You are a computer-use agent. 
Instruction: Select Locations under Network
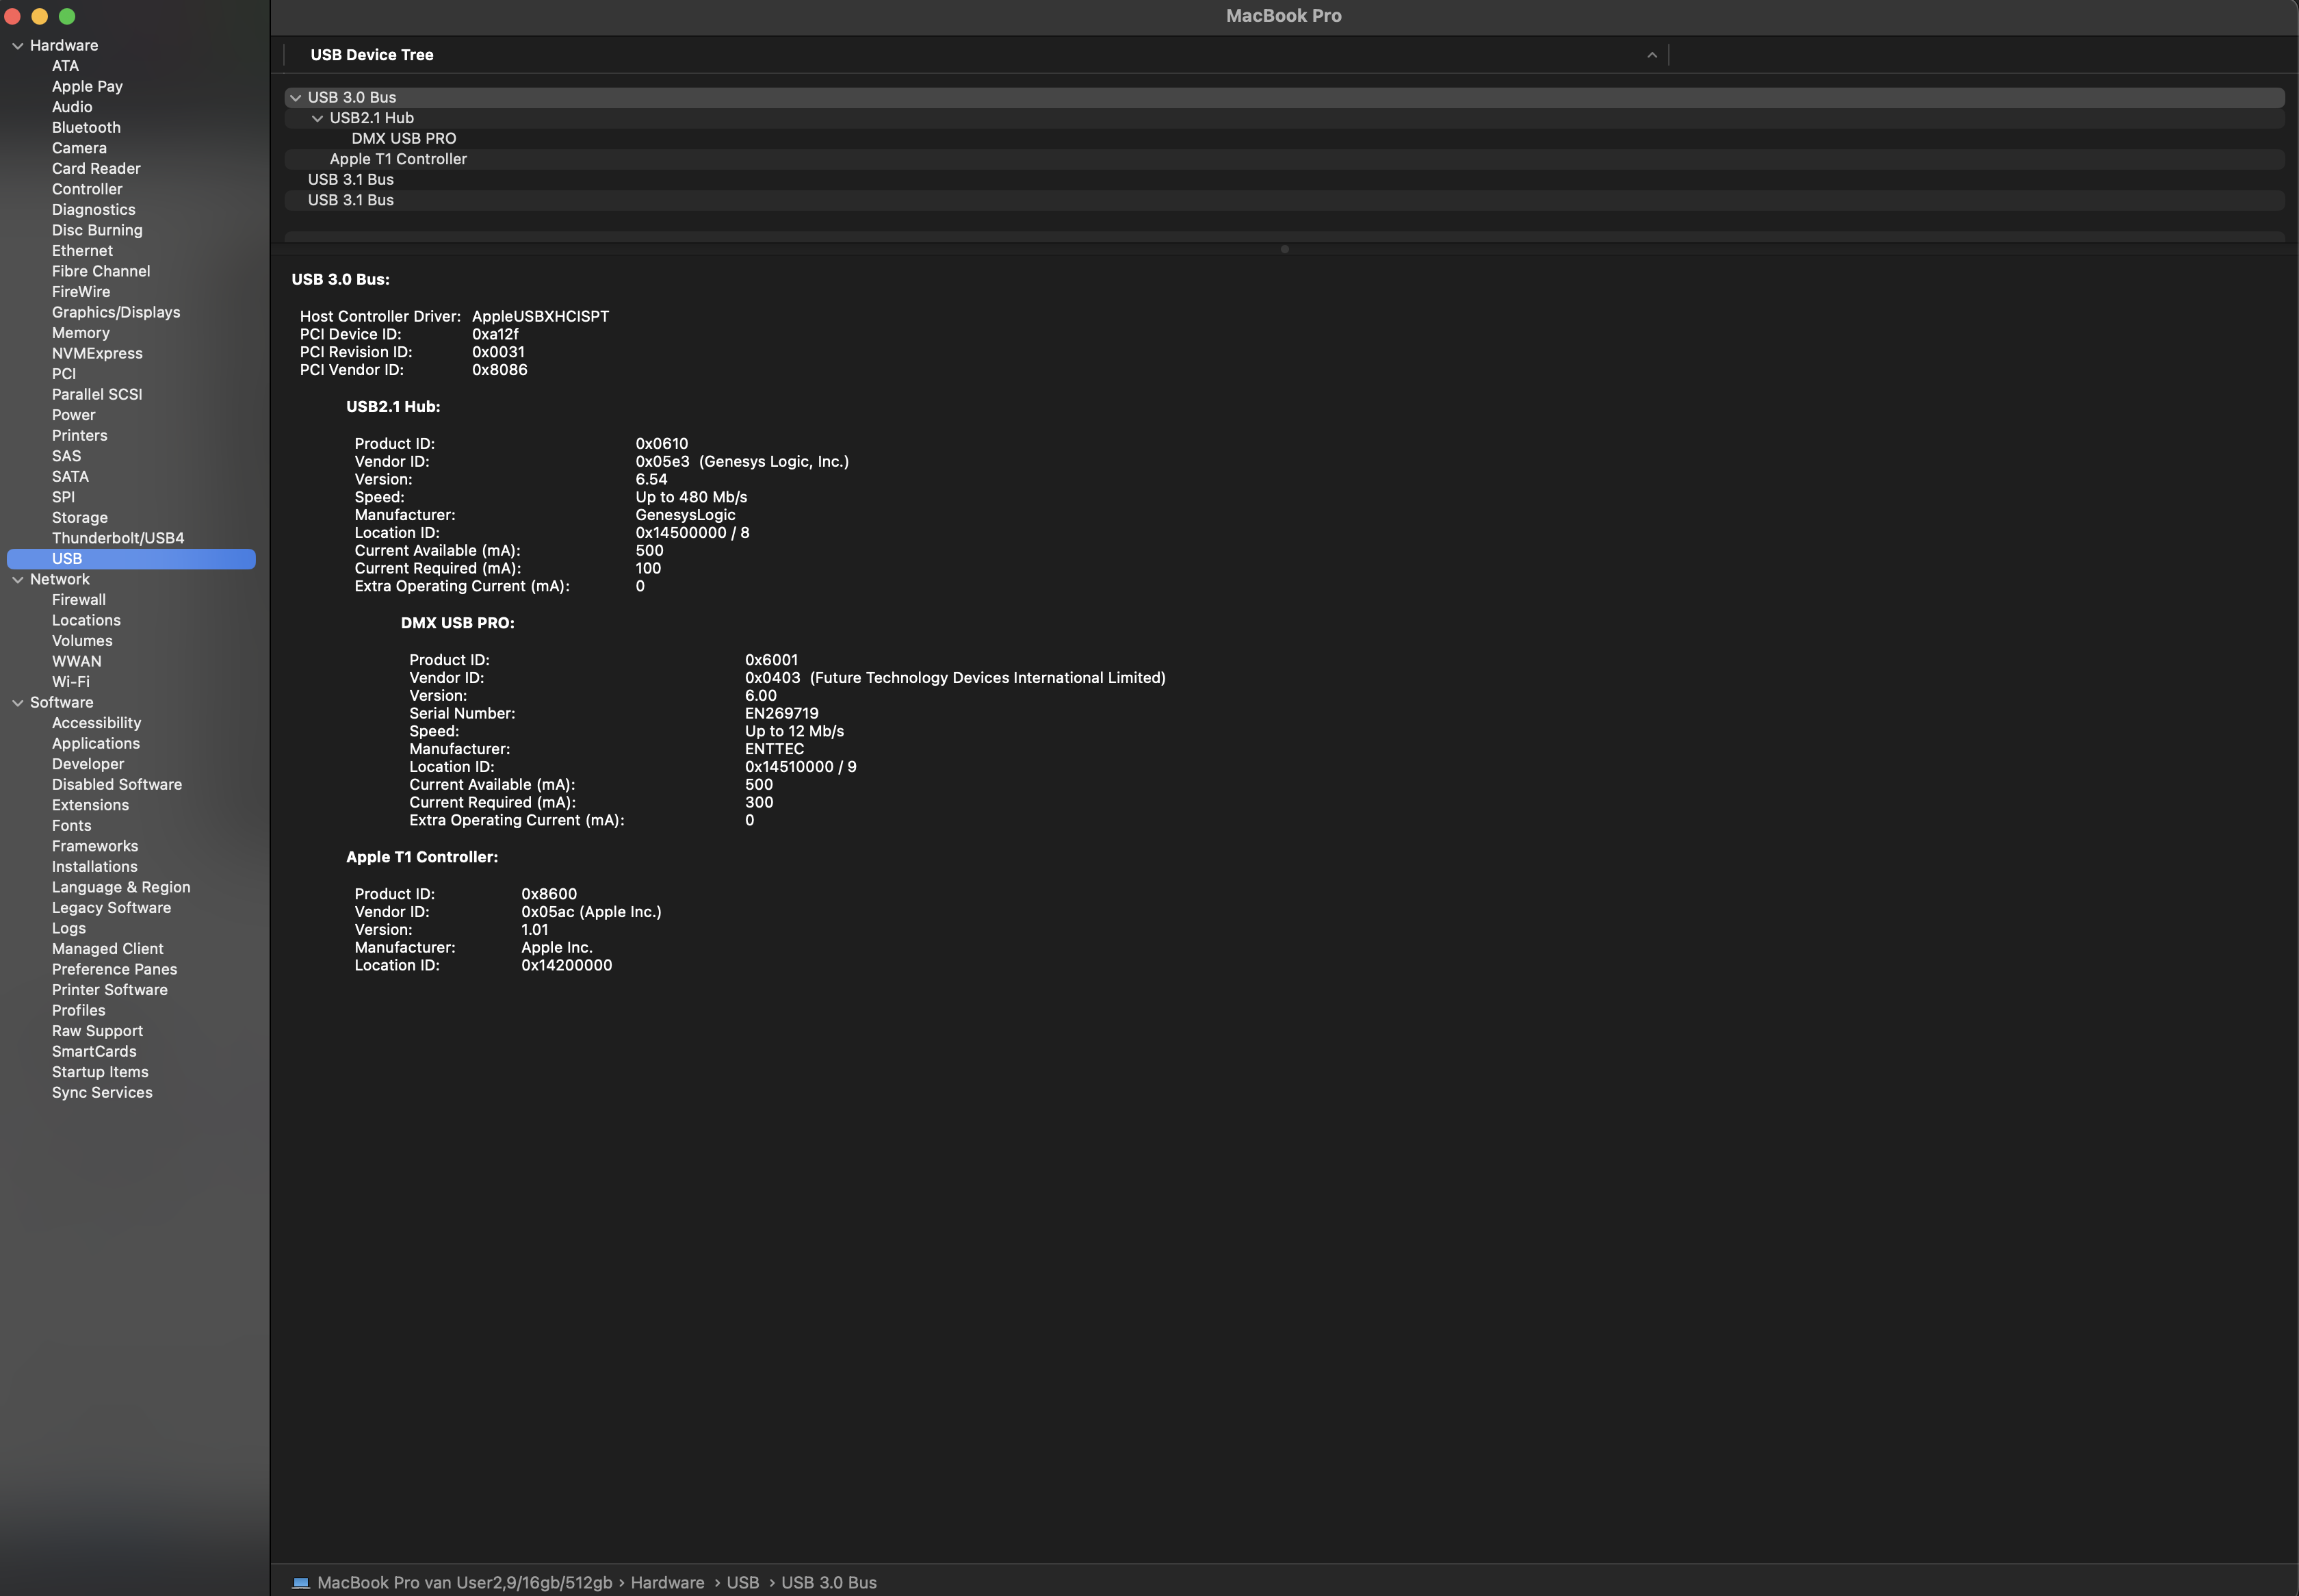coord(86,620)
